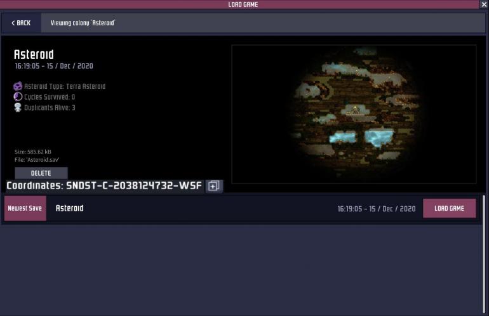
Task: Click the 'Cycles Survived: 0' text
Action: pyautogui.click(x=50, y=97)
